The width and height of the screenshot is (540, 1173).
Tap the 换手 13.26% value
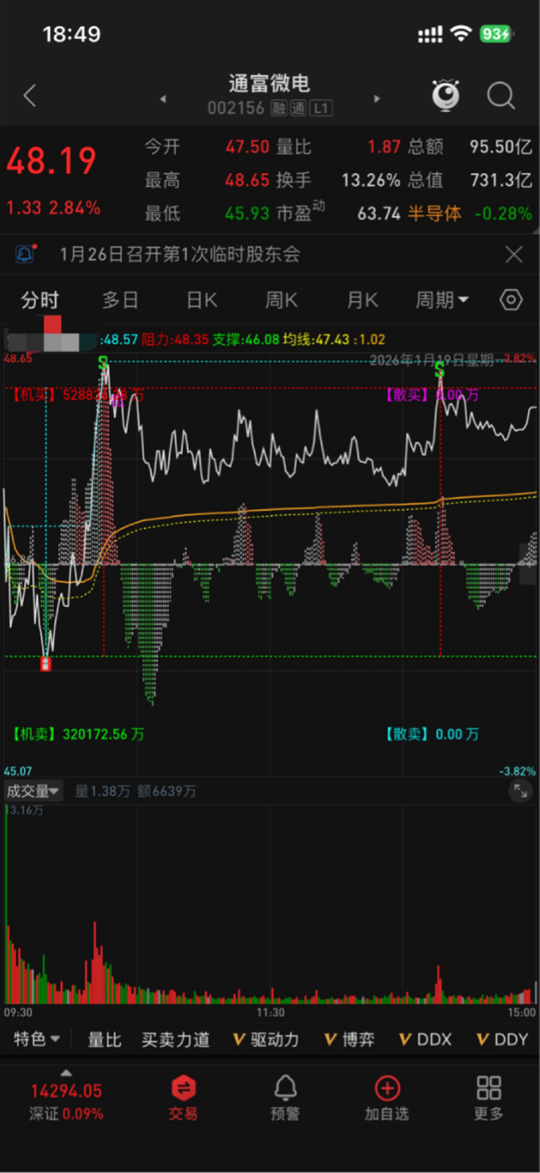pyautogui.click(x=371, y=180)
